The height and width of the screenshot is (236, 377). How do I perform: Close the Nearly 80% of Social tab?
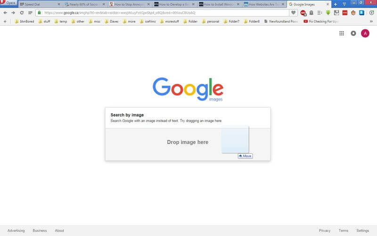[x=104, y=4]
